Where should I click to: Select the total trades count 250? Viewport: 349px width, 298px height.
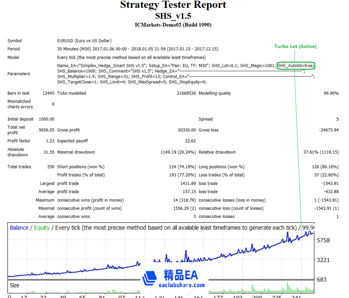click(x=51, y=167)
